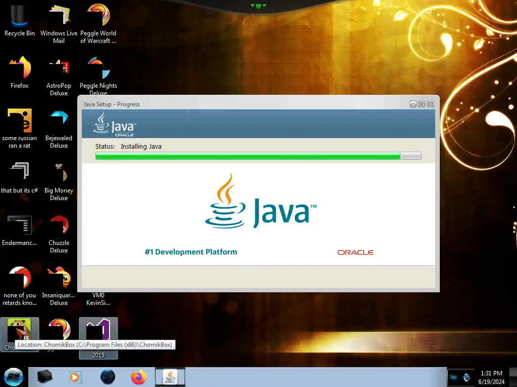
Task: Launch Windows Live Mail from desktop
Action: coord(59,24)
